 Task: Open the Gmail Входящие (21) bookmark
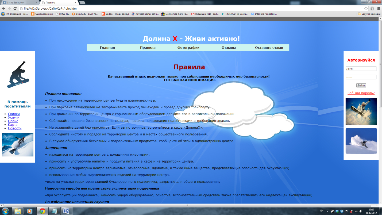pyautogui.click(x=205, y=14)
